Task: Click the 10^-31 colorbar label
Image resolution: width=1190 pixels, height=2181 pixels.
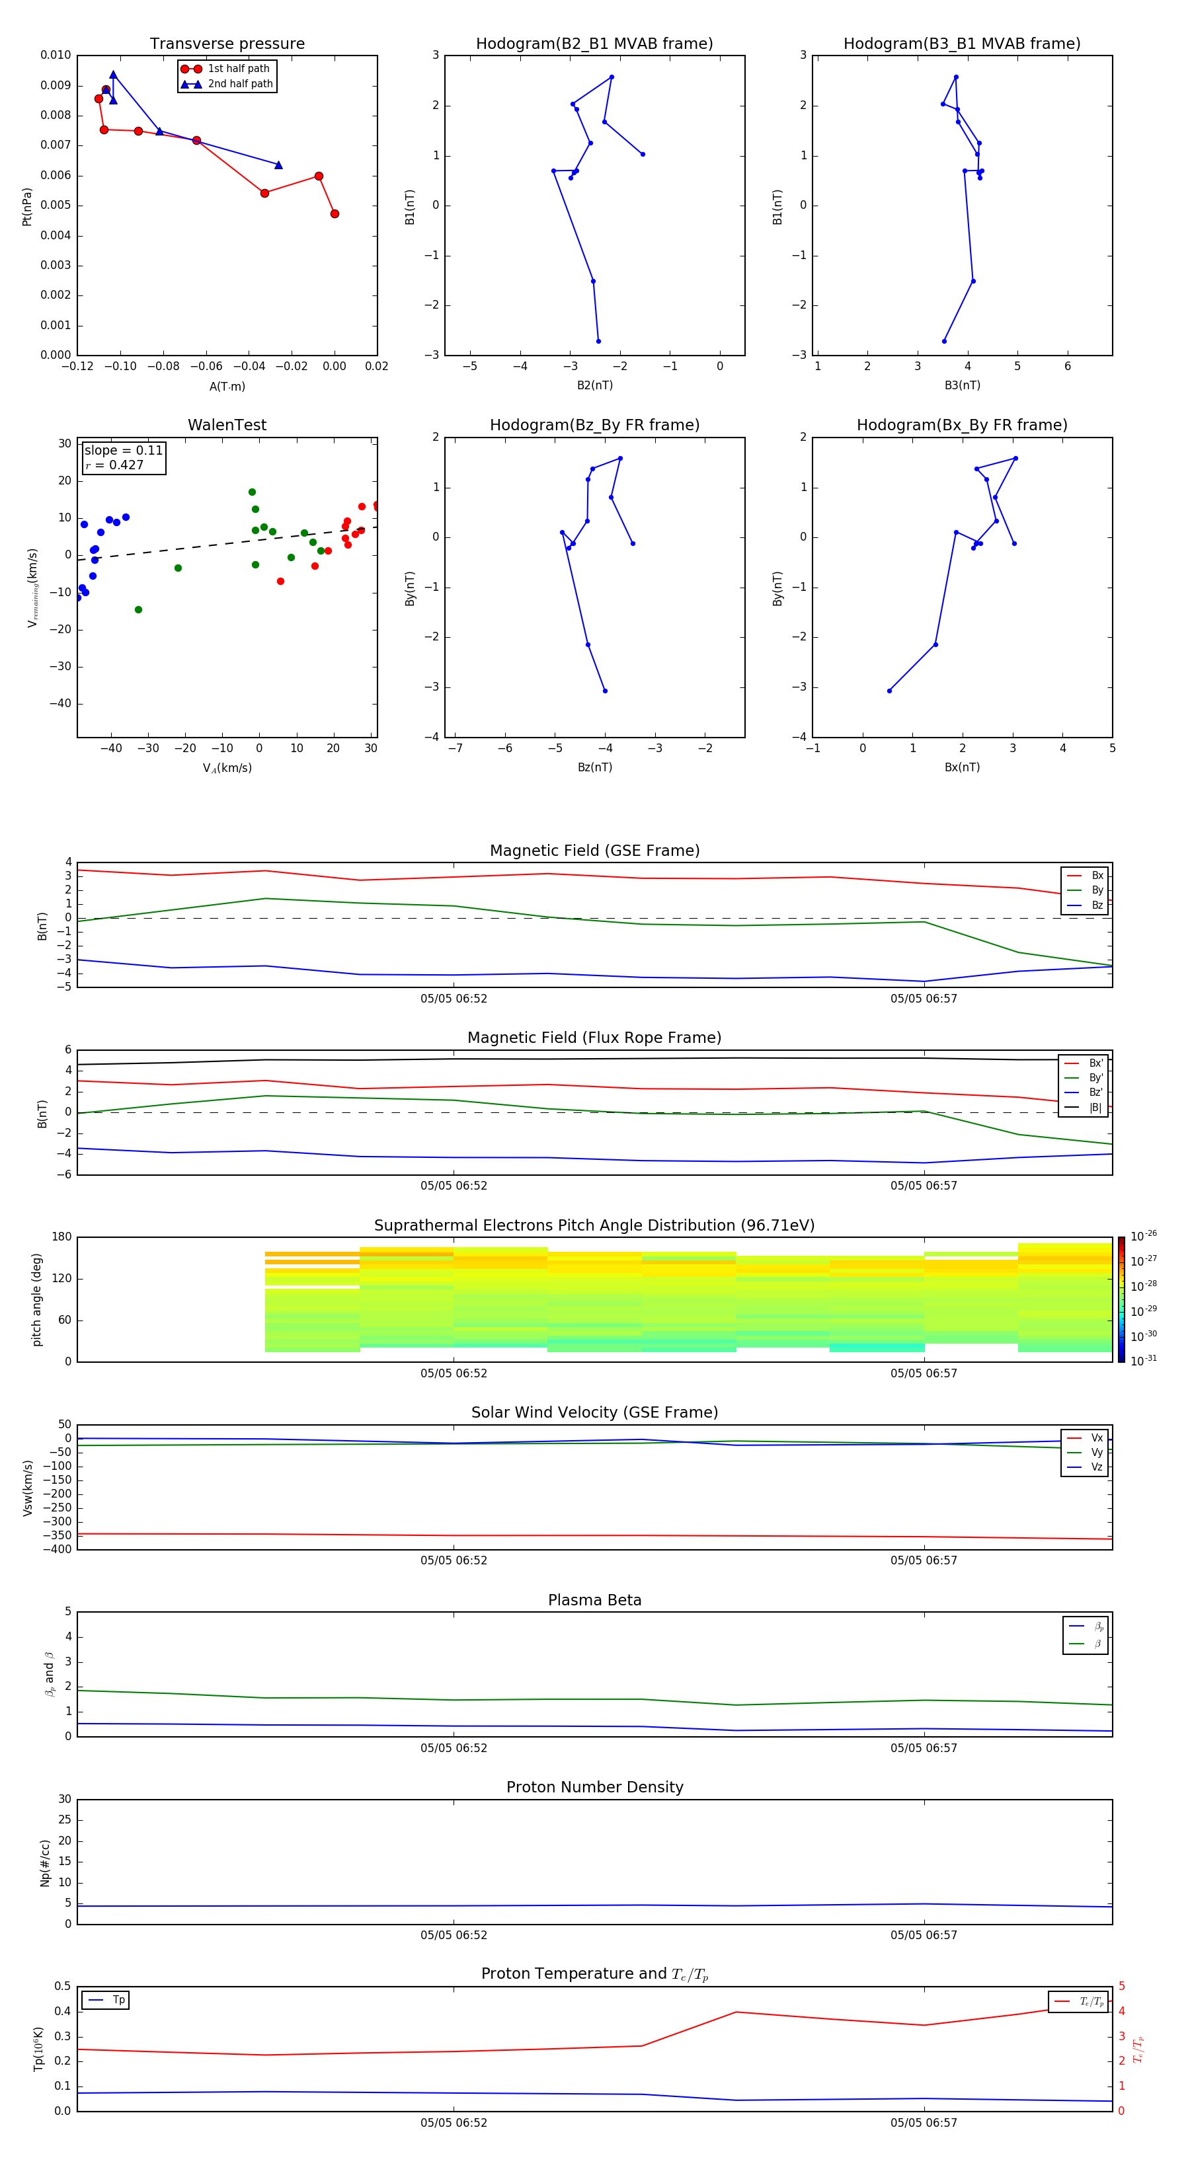Action: pyautogui.click(x=1144, y=1361)
